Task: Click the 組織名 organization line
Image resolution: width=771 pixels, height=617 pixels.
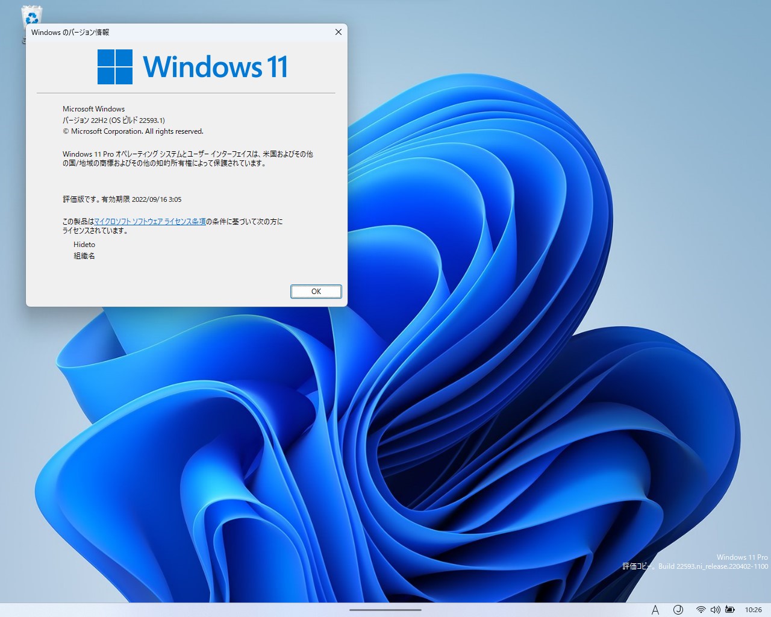Action: [84, 255]
